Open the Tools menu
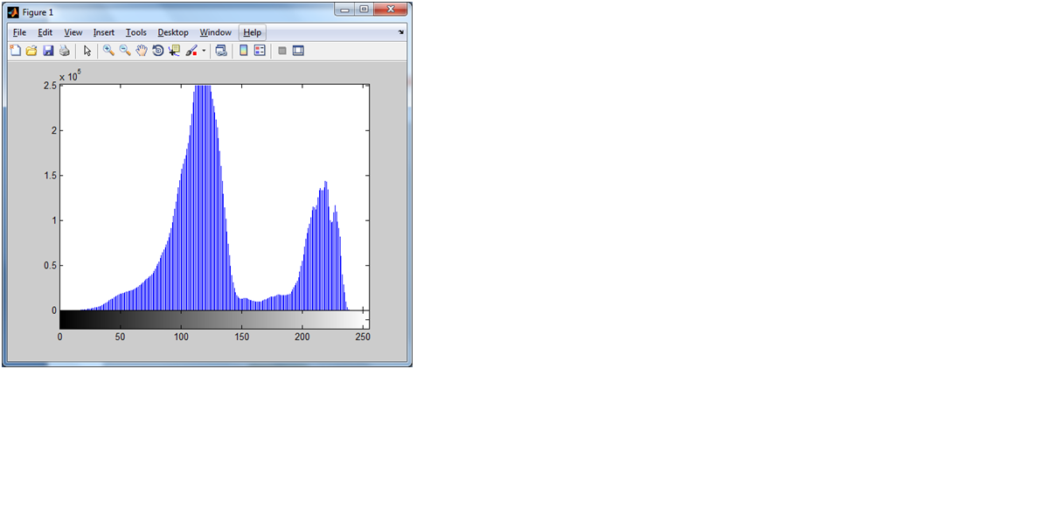 coord(136,32)
